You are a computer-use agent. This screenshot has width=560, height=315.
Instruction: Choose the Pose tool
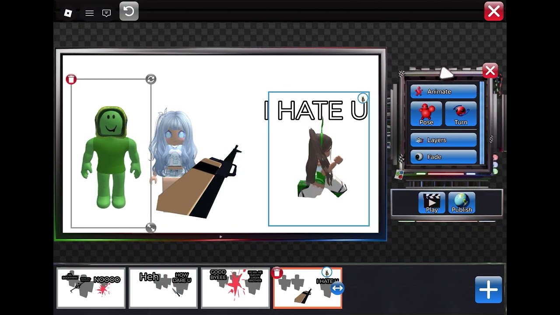click(427, 114)
